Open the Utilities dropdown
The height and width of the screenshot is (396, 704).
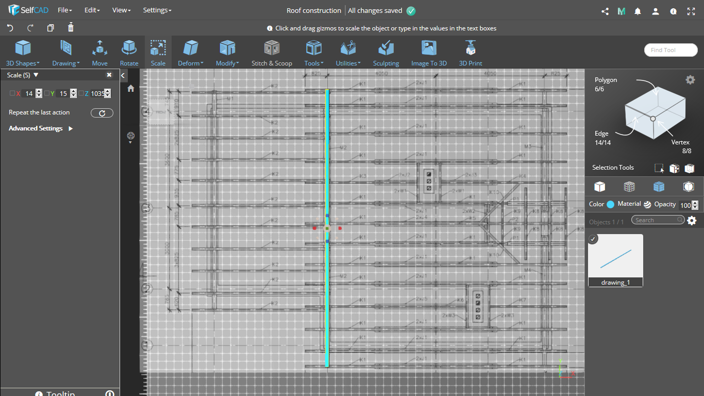[x=348, y=53]
